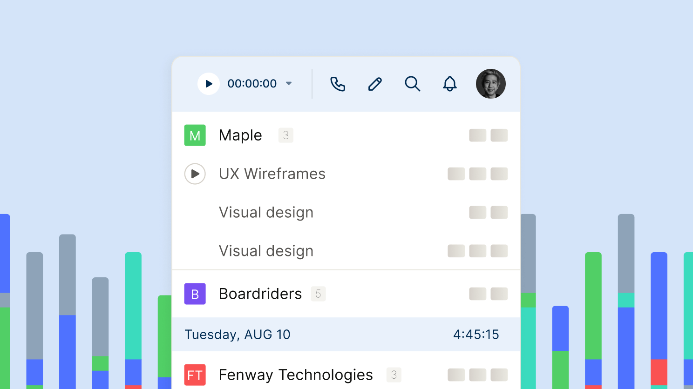Click the 00:00:00 timer display
Viewport: 693px width, 389px height.
(x=252, y=84)
